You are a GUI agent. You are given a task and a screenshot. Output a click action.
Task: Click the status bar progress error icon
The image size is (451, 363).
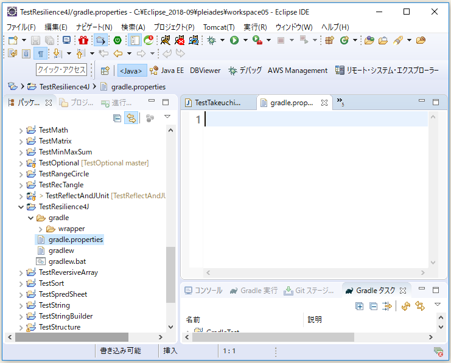(x=439, y=351)
